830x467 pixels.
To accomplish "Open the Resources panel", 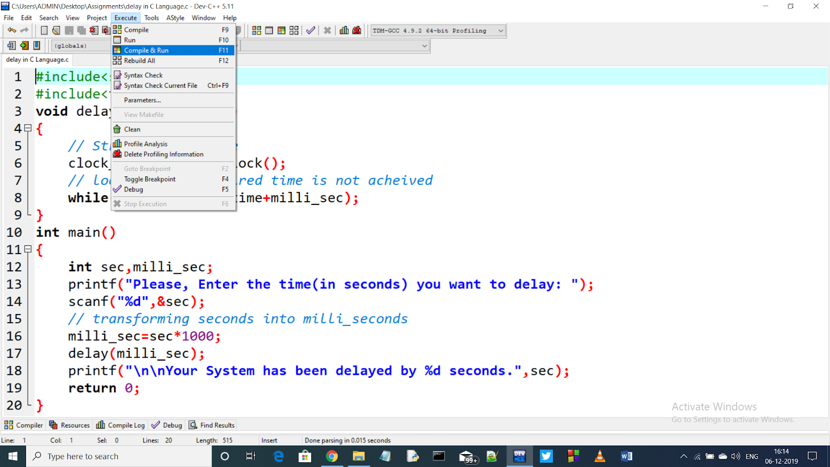I will coord(70,425).
